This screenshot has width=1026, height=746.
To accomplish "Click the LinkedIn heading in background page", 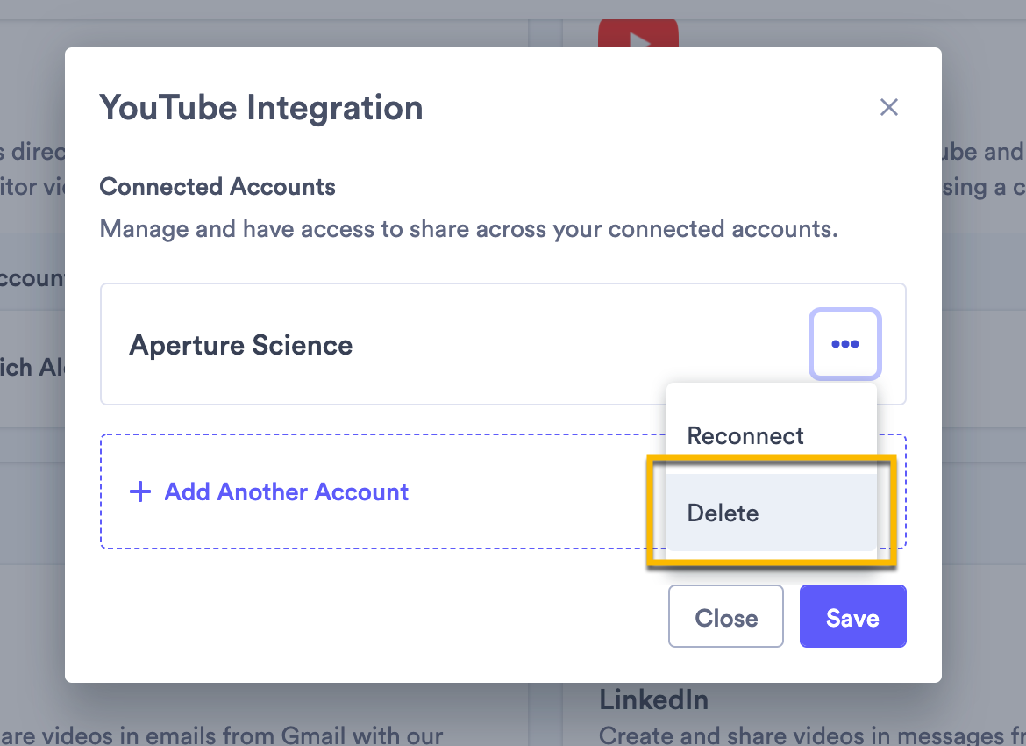I will click(653, 700).
